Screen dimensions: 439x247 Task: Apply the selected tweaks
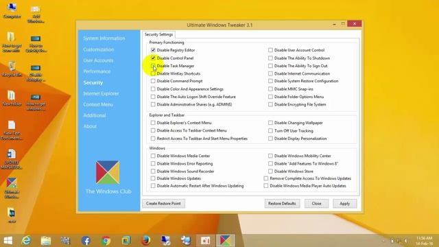click(x=344, y=204)
